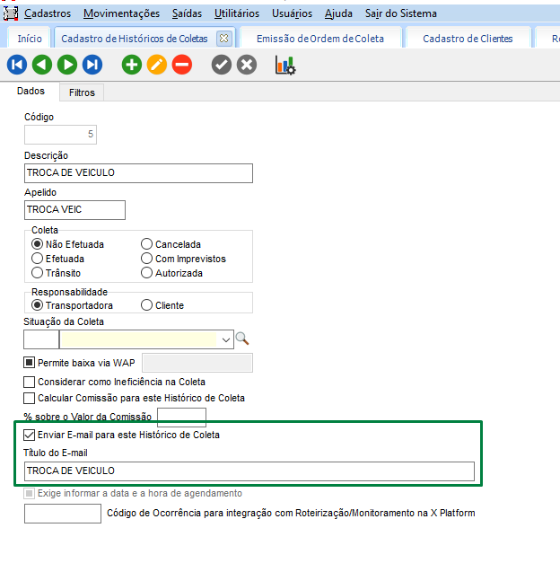Switch to Cadastro de Clientes tab
This screenshot has height=563, width=560.
(468, 39)
